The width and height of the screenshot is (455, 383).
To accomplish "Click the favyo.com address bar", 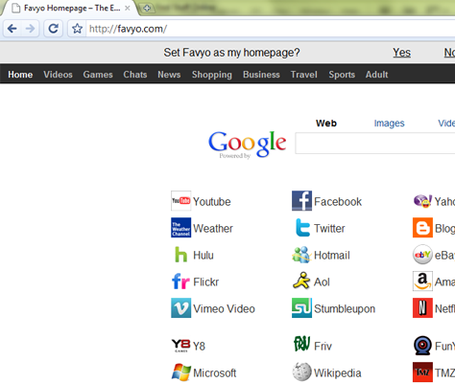I will tap(271, 29).
